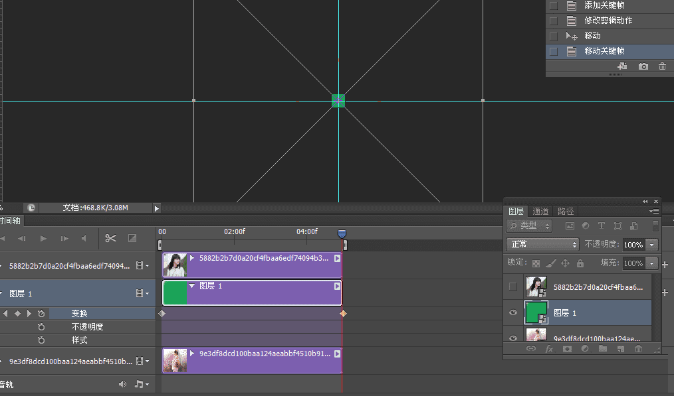Click the green 图层 1 layer thumbnail
The width and height of the screenshot is (674, 396).
coord(536,312)
